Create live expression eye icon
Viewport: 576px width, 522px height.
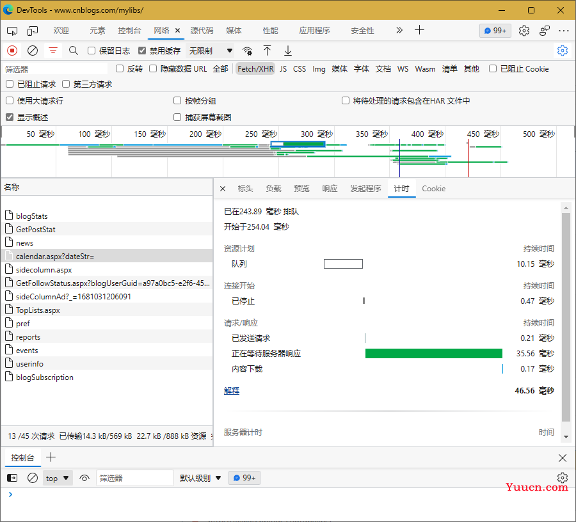click(84, 478)
